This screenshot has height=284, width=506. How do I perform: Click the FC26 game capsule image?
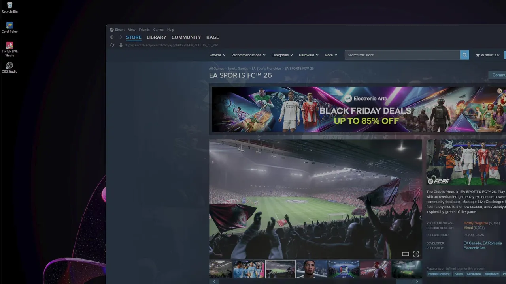466,163
